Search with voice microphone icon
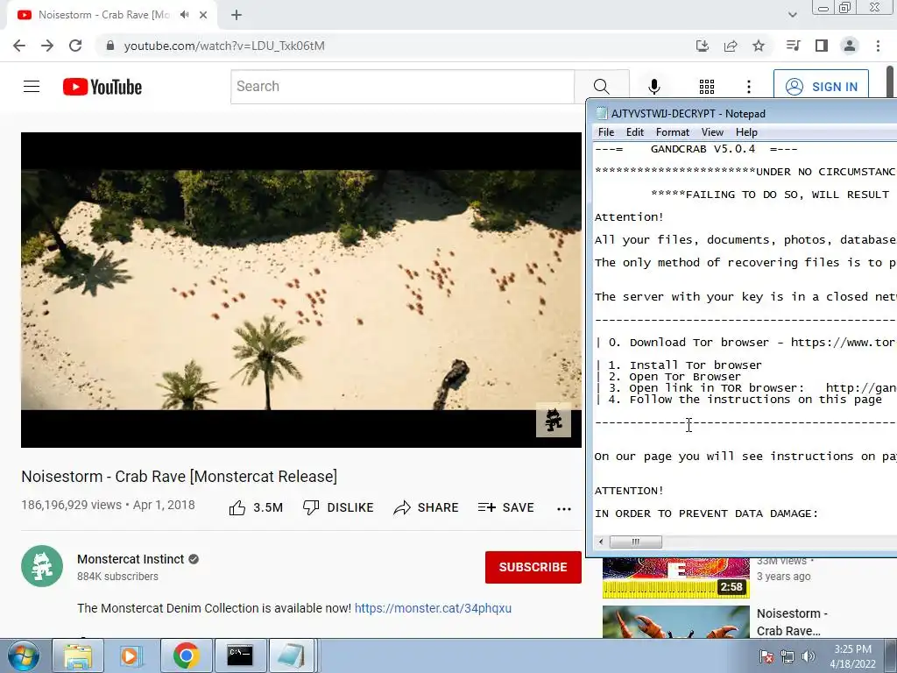 (653, 87)
